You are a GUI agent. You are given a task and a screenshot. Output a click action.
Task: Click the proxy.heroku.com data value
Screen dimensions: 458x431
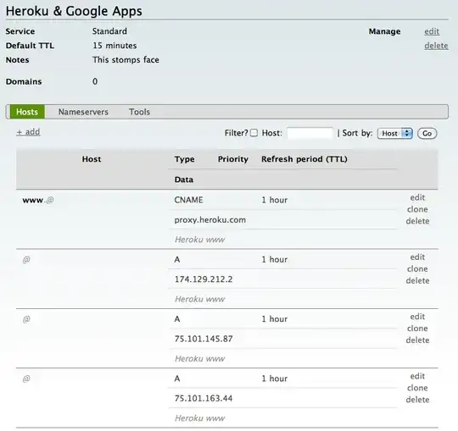(x=210, y=220)
